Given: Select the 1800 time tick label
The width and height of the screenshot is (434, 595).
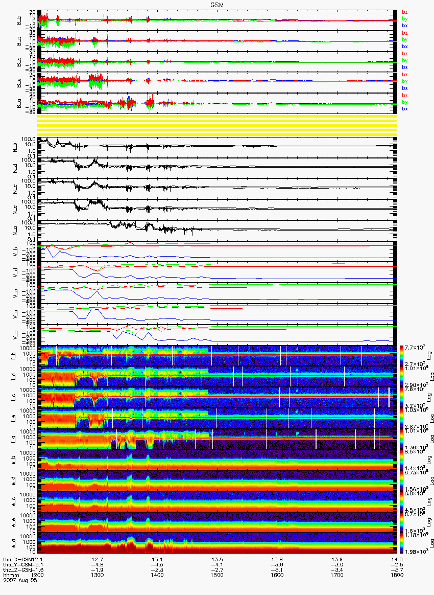Looking at the screenshot, I should coord(397,575).
